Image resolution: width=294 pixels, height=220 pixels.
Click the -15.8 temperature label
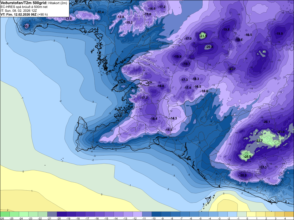pos(148,14)
